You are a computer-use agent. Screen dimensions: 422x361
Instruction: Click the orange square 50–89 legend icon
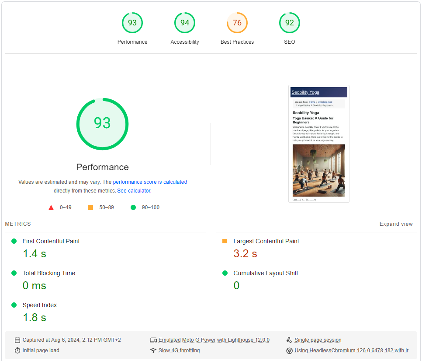point(90,207)
